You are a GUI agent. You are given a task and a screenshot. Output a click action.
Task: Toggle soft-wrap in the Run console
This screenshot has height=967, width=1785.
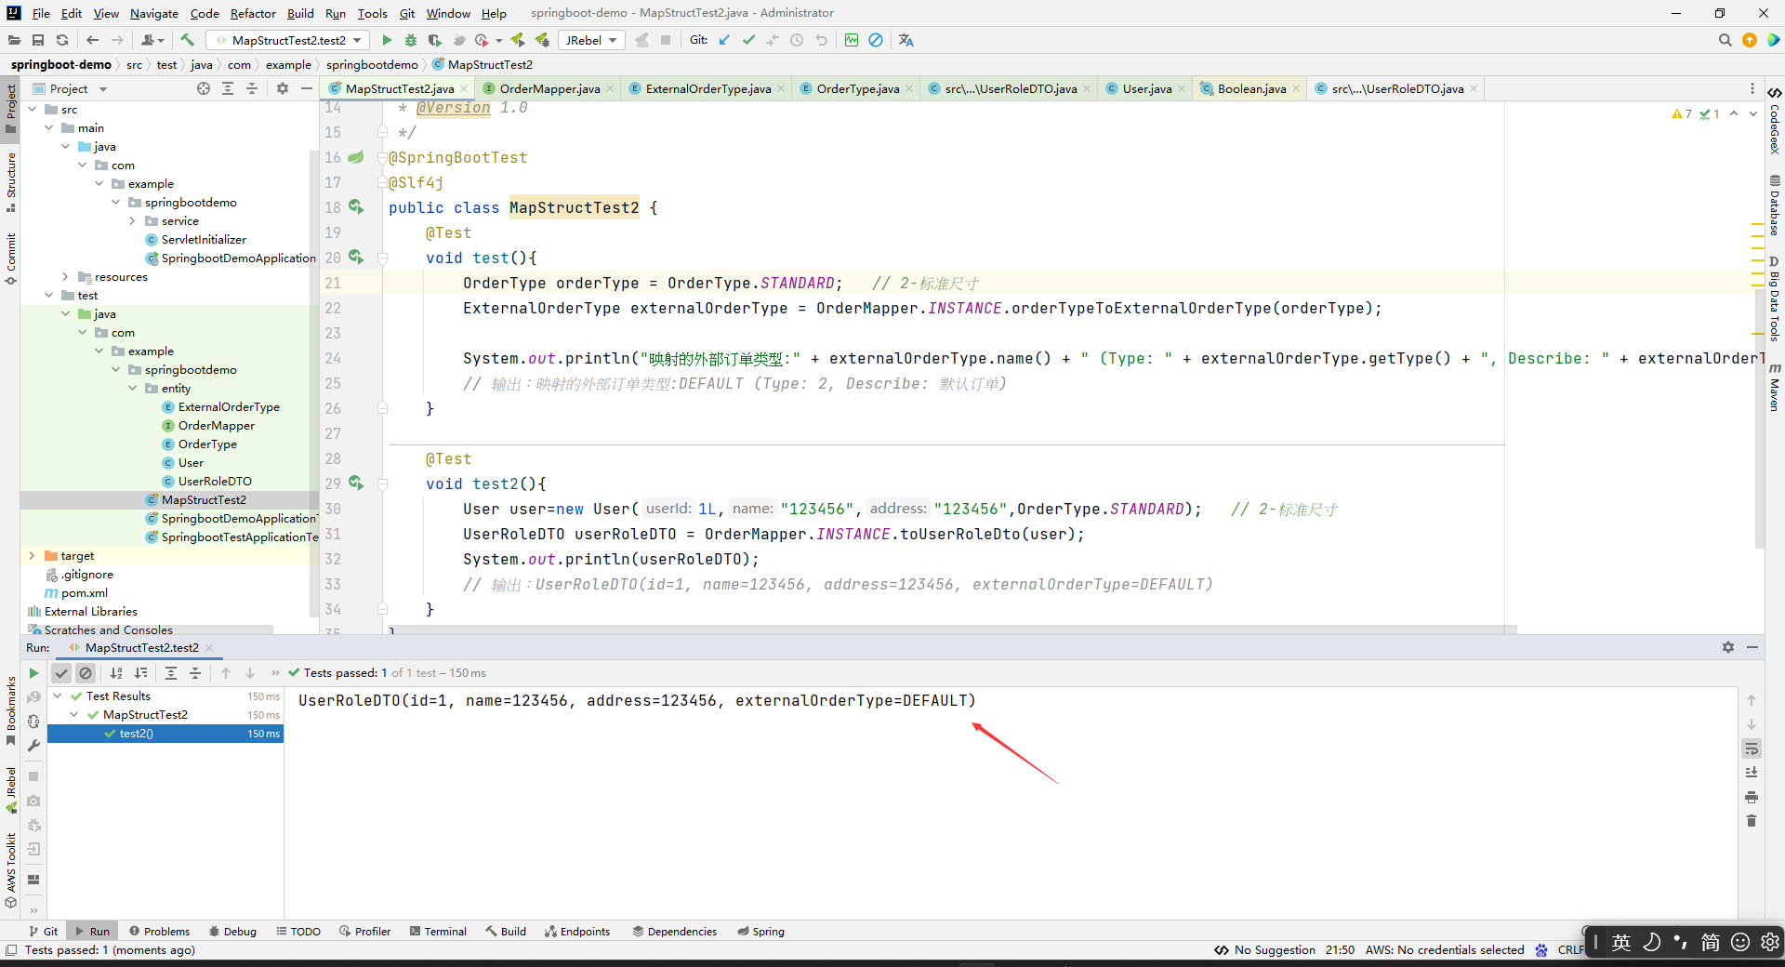coord(1752,748)
